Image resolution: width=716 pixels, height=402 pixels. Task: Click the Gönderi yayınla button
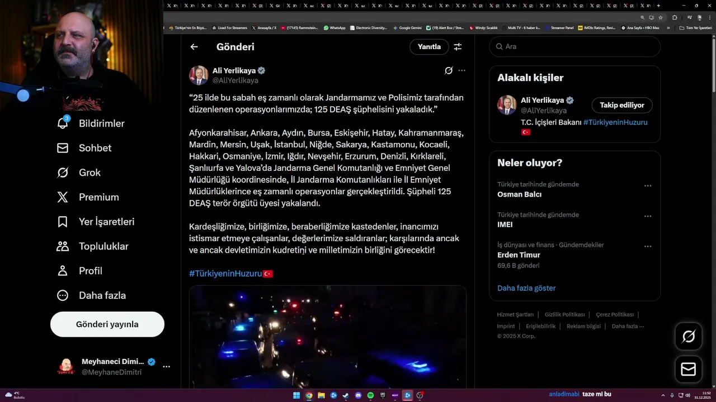[x=107, y=324]
